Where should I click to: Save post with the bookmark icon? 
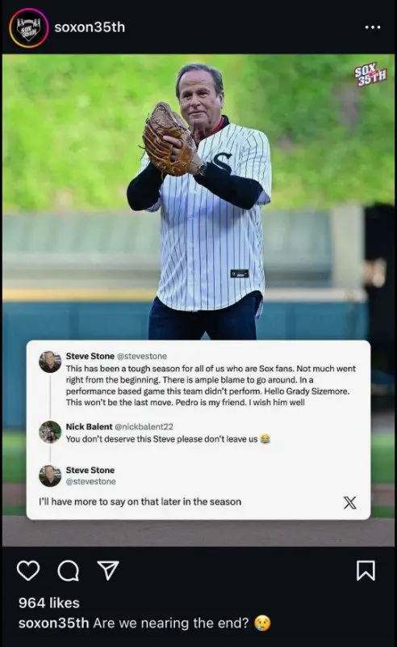pyautogui.click(x=366, y=570)
